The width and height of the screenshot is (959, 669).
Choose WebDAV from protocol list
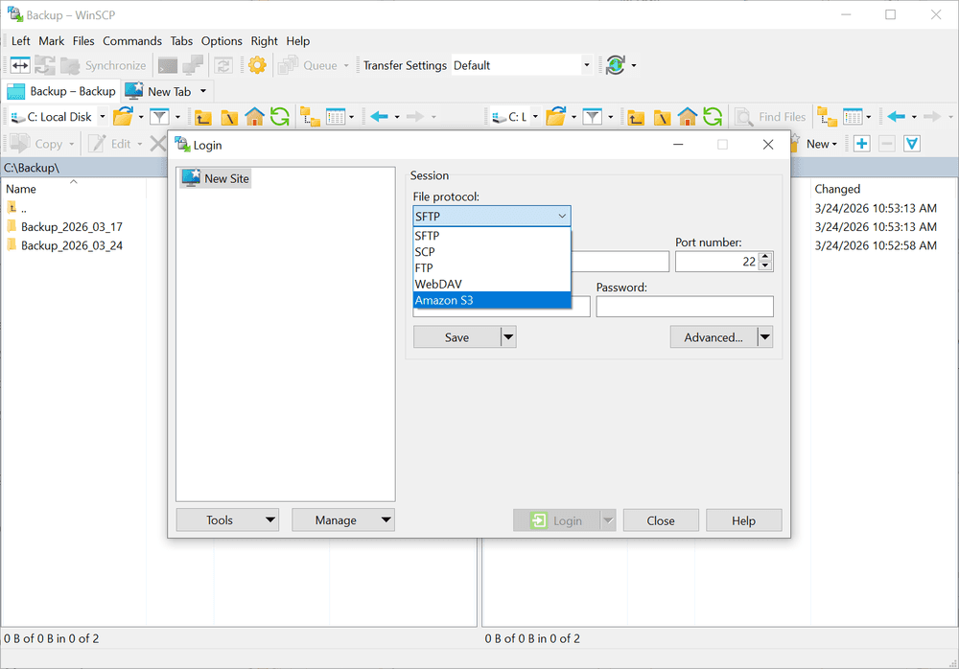coord(492,284)
